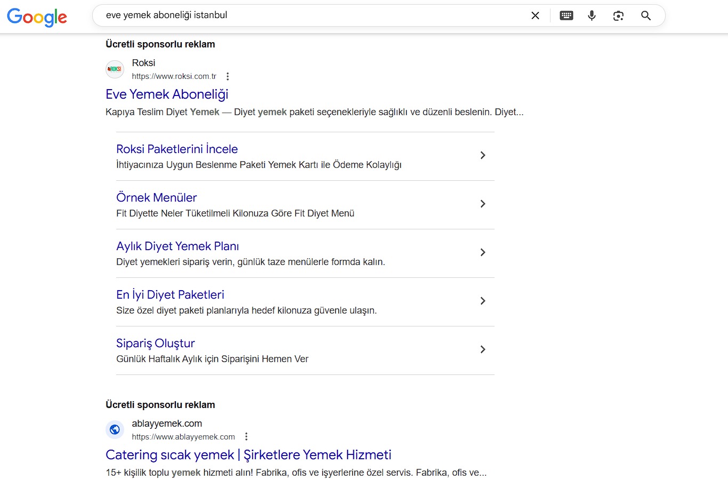The image size is (728, 479).
Task: Clear the search box text
Action: coord(535,15)
